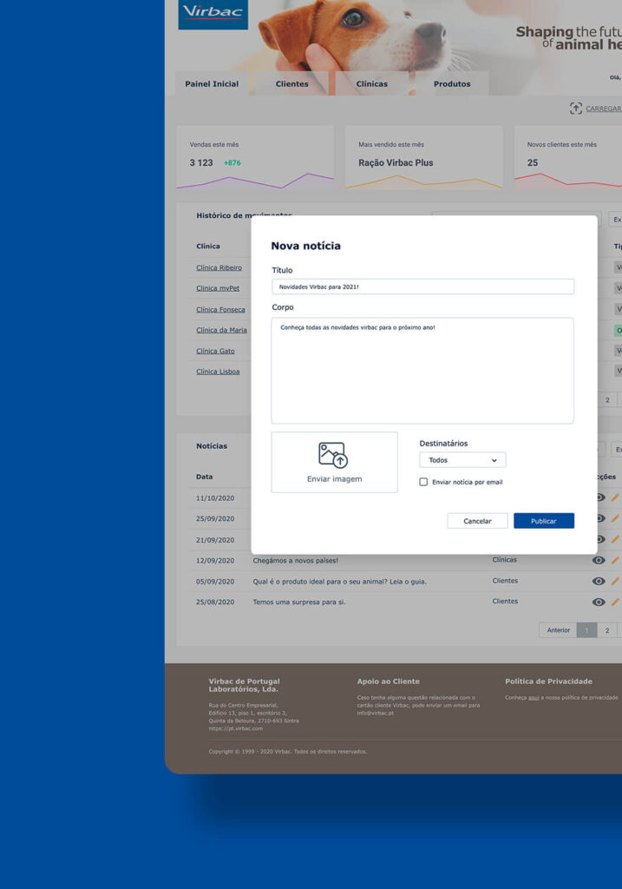Click 'Temos uma surpresa para si.' news title

[x=299, y=603]
